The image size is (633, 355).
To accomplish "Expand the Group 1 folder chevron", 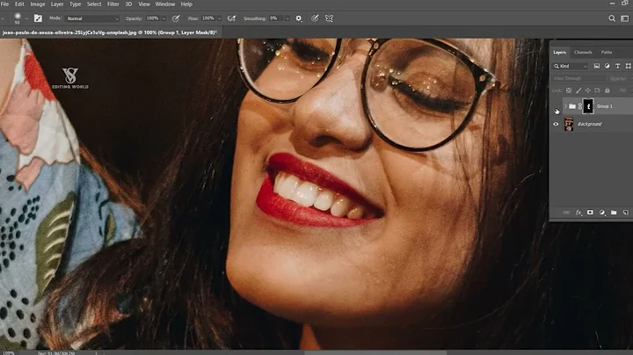I will coord(565,106).
